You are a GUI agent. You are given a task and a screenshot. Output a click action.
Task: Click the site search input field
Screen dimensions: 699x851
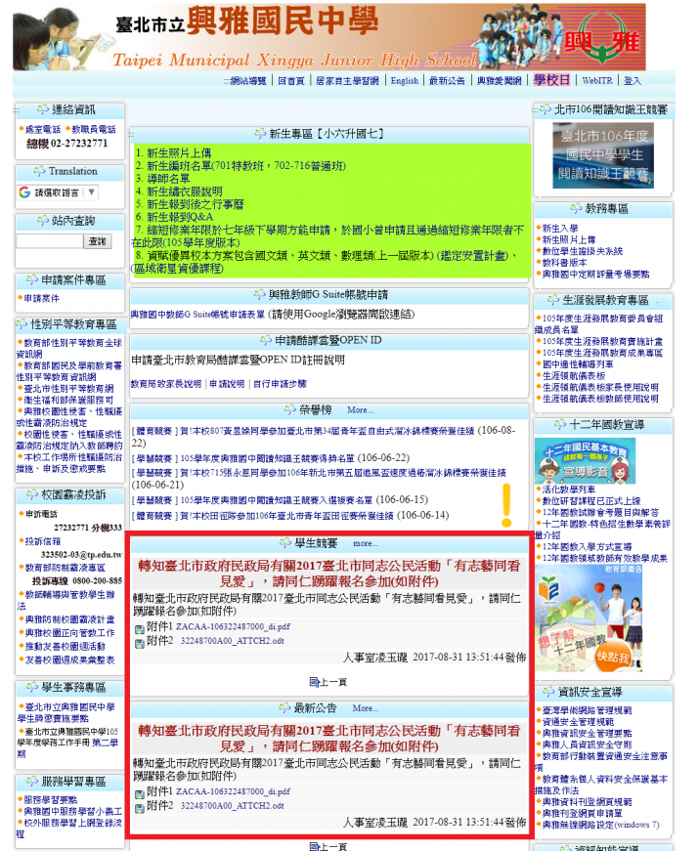click(x=50, y=241)
